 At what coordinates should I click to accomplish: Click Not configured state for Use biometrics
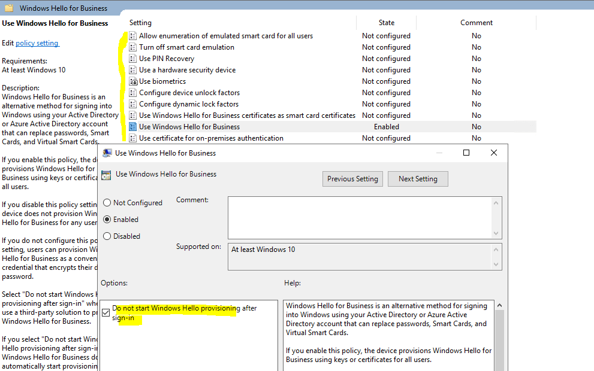pyautogui.click(x=386, y=81)
